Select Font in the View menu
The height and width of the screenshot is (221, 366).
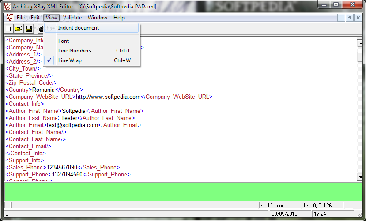pyautogui.click(x=91, y=41)
